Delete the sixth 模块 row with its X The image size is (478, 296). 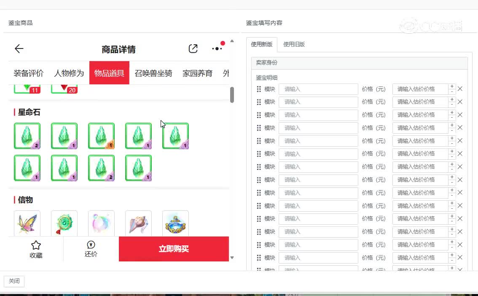460,153
